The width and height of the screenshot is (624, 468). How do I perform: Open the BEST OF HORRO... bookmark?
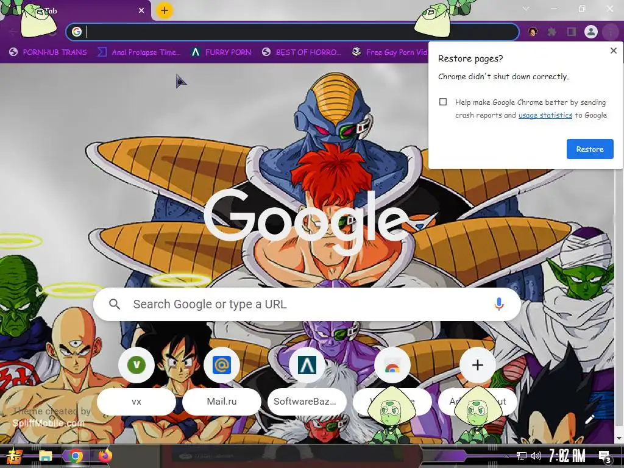coord(302,52)
